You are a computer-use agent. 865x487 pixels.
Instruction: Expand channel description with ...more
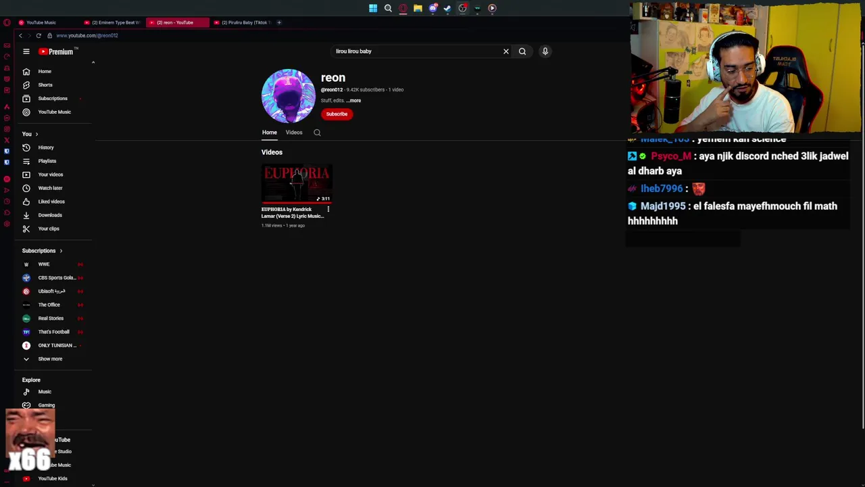pos(353,101)
